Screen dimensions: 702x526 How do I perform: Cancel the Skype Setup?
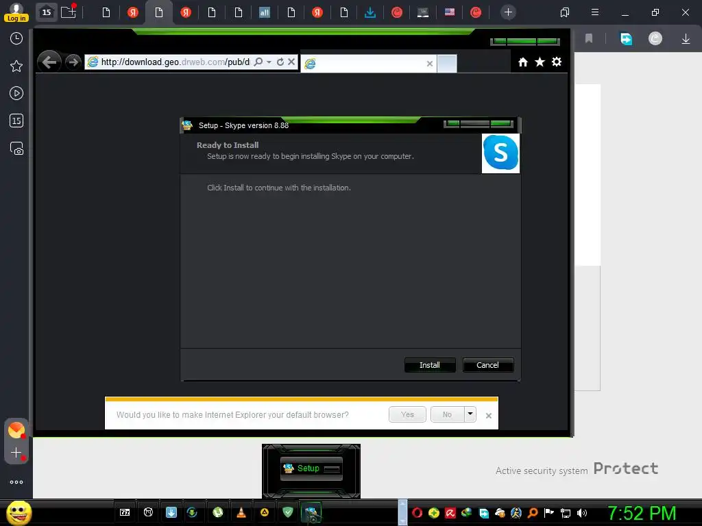coord(487,365)
